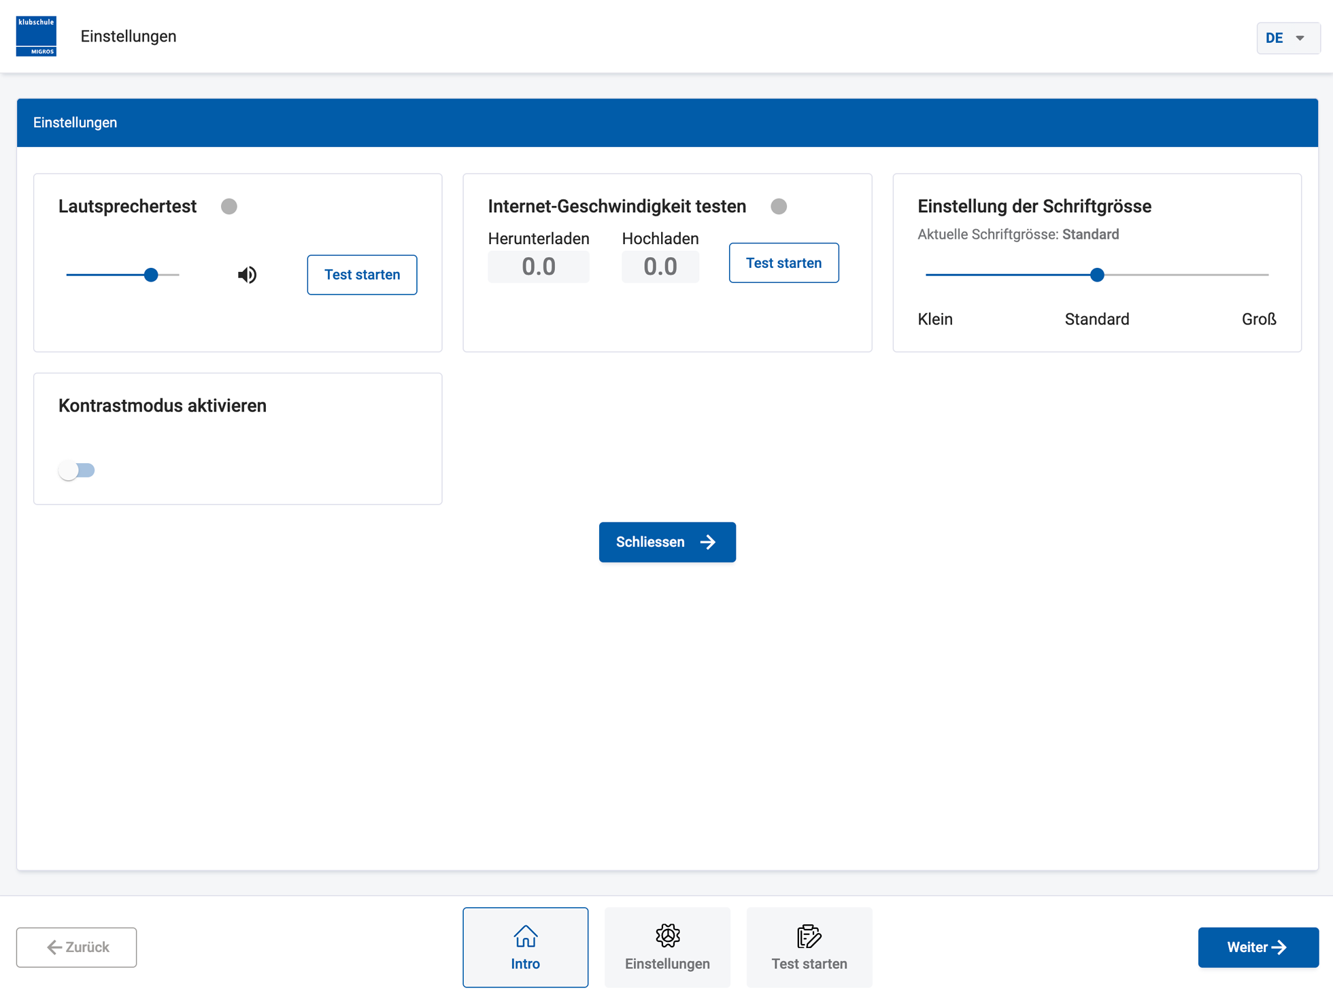Start the internet speed test
The image size is (1333, 999).
783,263
